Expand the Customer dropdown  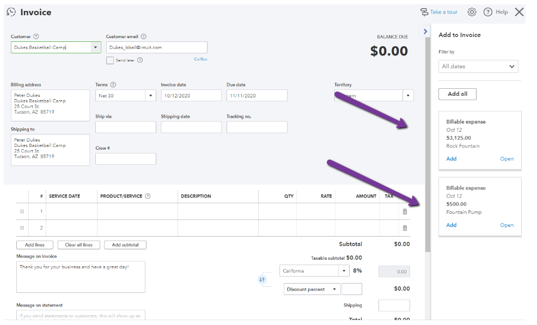coord(96,48)
